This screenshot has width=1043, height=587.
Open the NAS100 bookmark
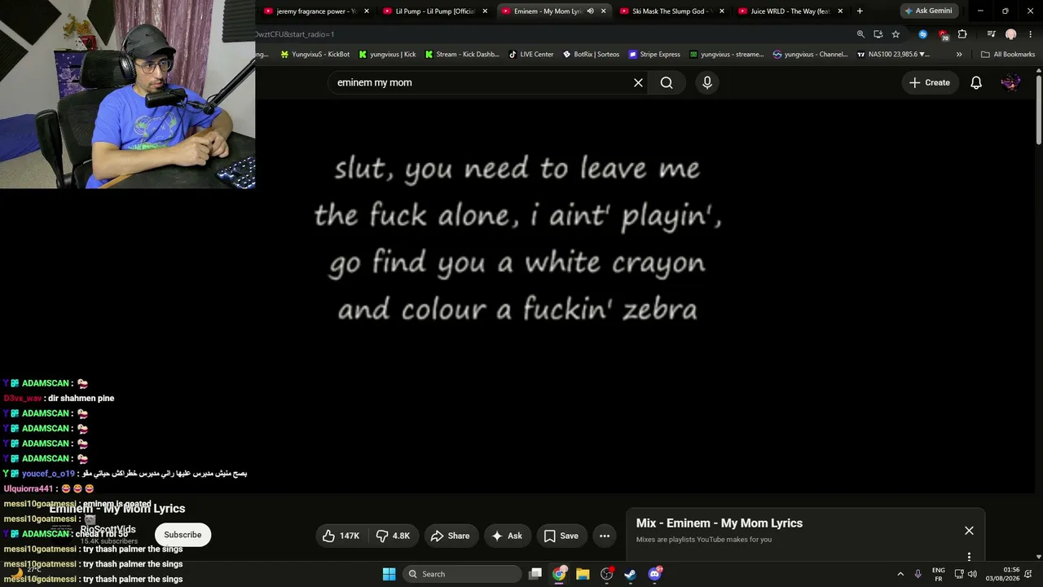tap(893, 55)
